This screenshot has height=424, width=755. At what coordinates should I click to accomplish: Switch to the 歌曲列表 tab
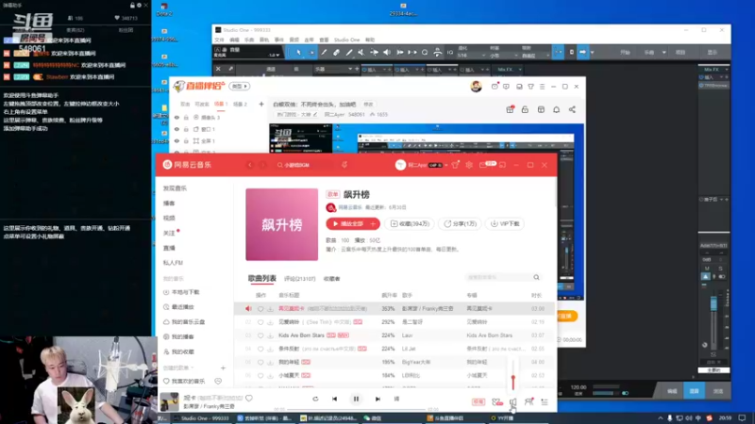262,278
